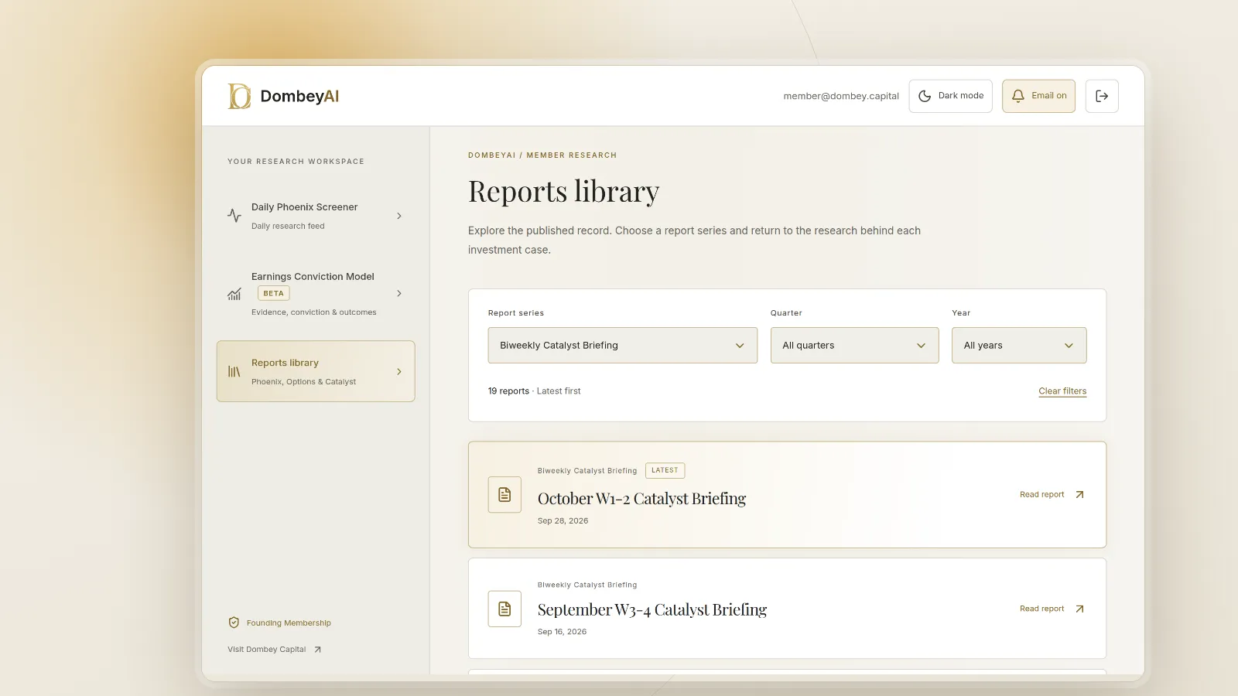Click the October W1-2 briefing document icon
1238x696 pixels.
point(504,495)
